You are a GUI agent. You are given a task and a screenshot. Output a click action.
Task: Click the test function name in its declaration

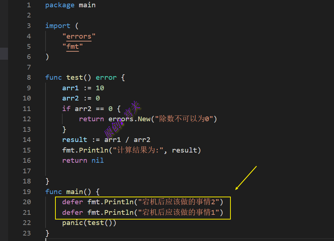click(x=74, y=78)
